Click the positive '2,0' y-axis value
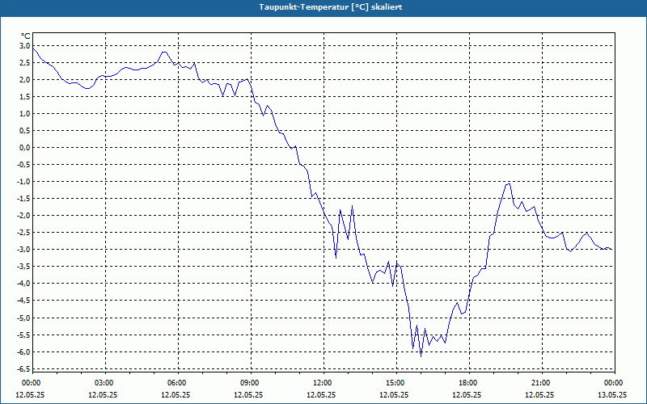 click(24, 79)
